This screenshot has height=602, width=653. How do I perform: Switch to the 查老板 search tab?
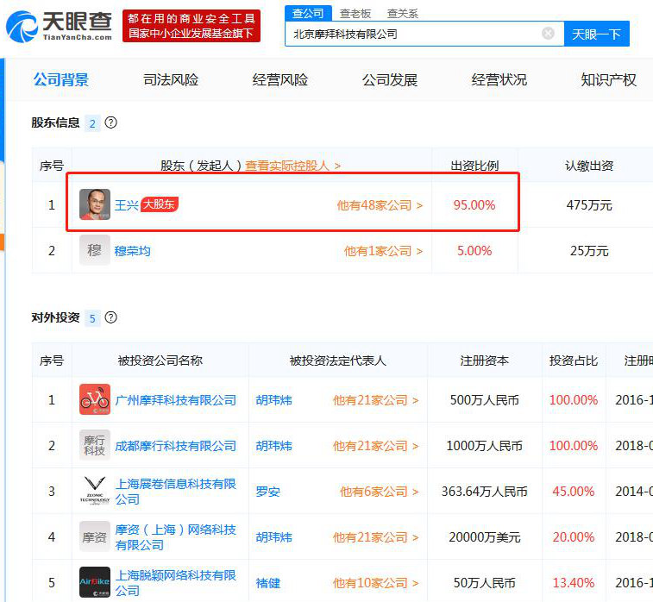tap(355, 14)
